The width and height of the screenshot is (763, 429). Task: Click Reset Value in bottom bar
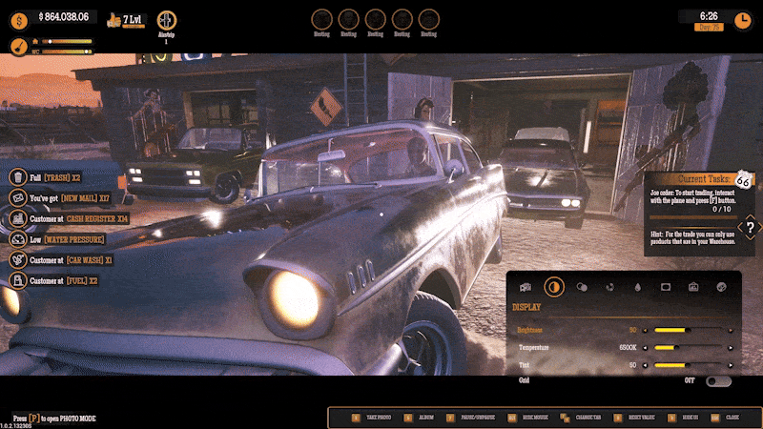[626, 418]
